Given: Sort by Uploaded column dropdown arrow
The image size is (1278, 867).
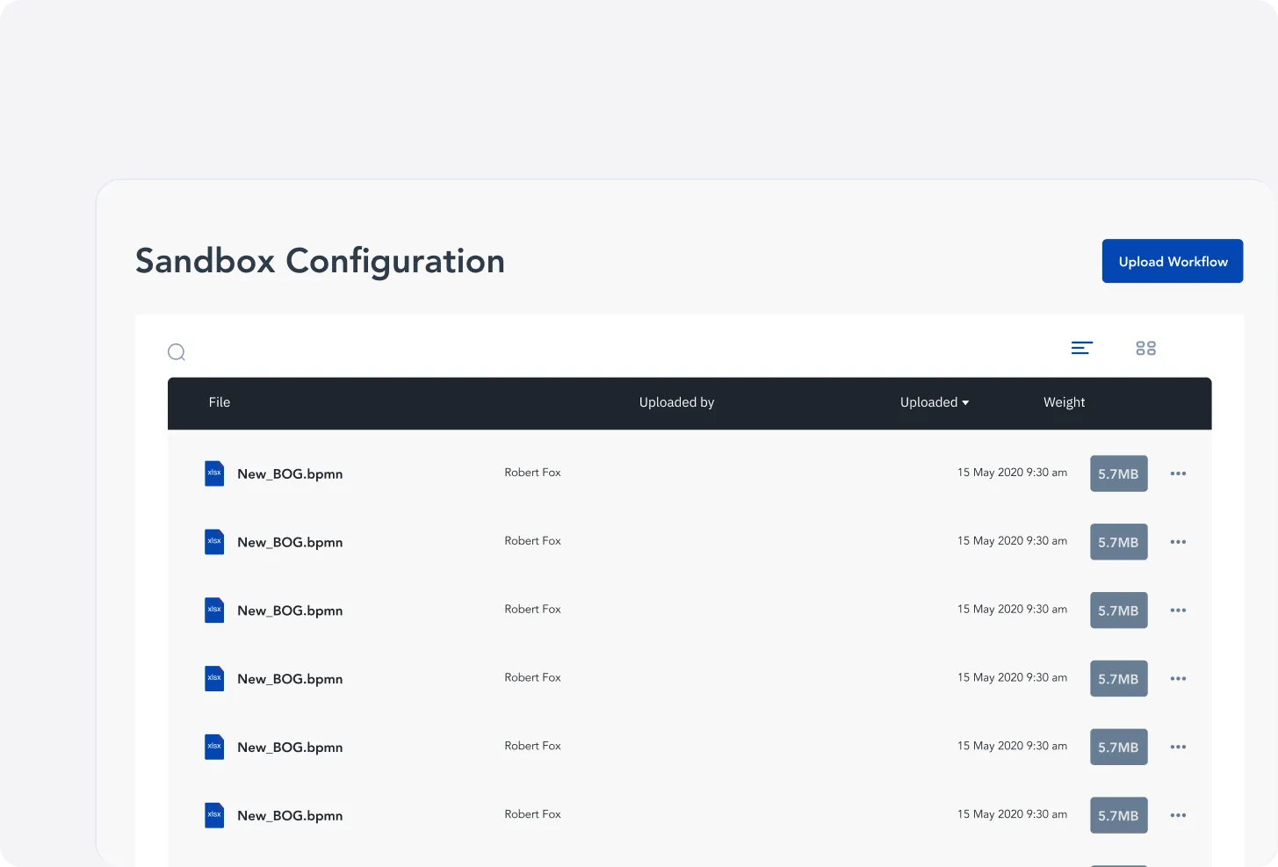Looking at the screenshot, I should 965,403.
